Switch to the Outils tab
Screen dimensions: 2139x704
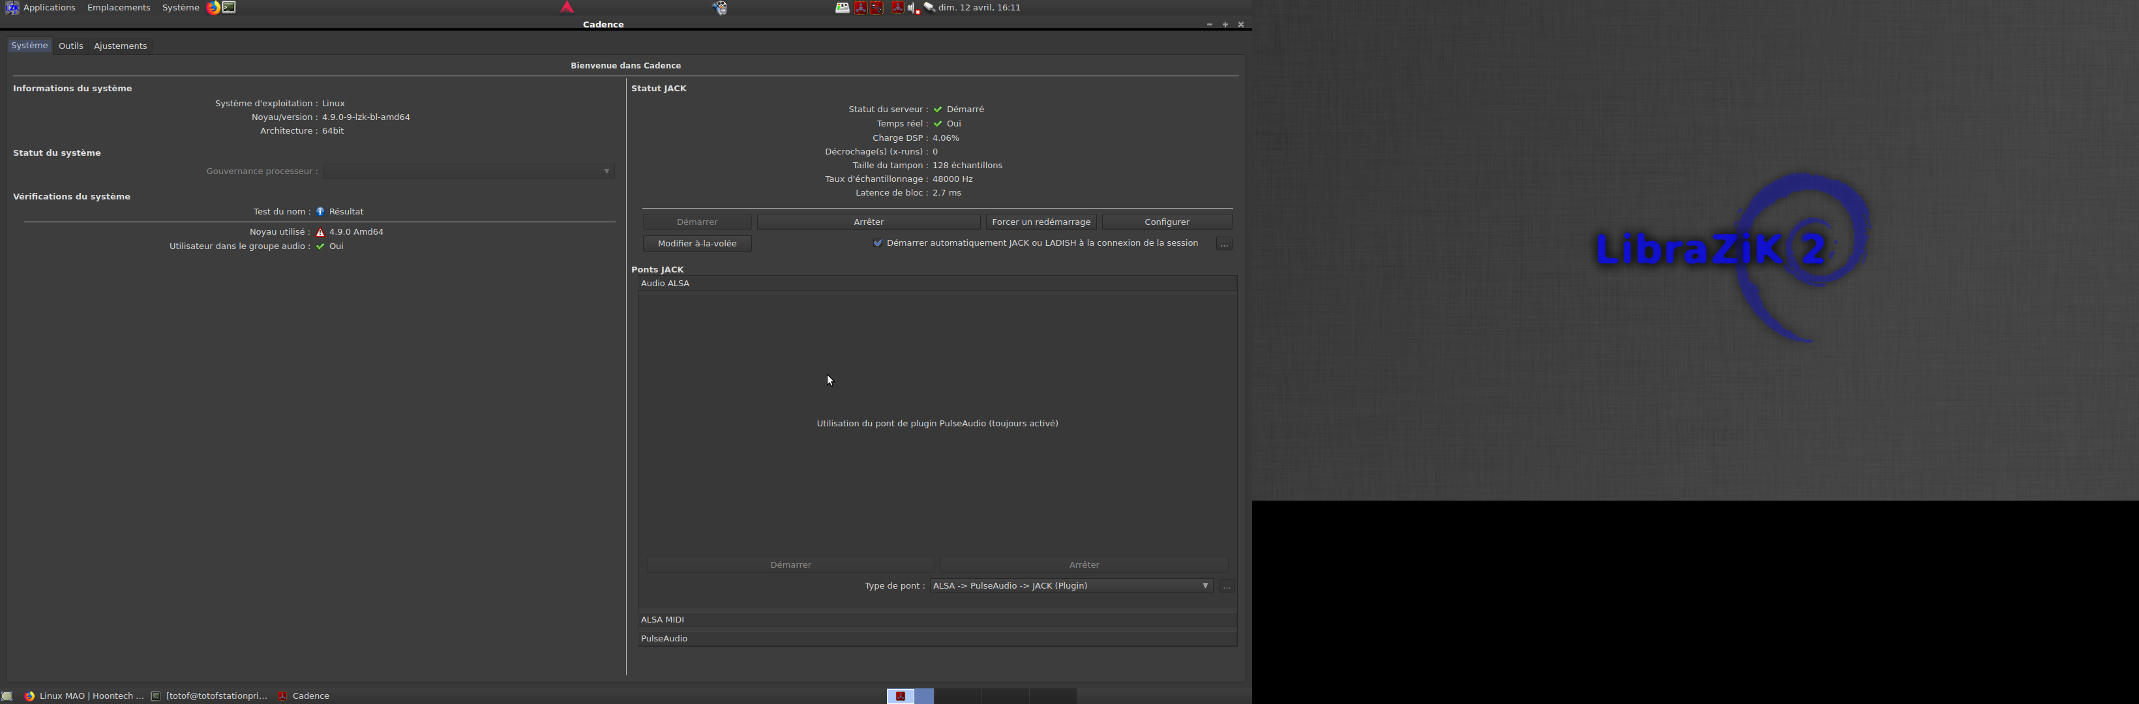click(x=70, y=46)
